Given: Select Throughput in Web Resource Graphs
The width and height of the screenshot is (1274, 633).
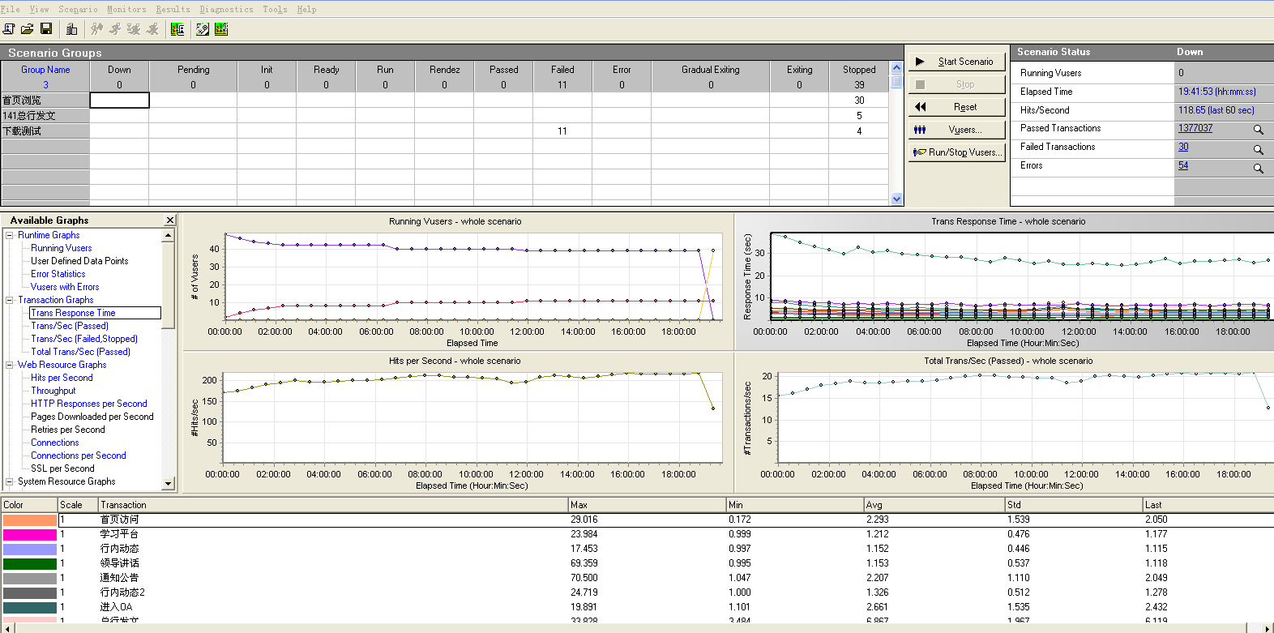Looking at the screenshot, I should click(53, 391).
